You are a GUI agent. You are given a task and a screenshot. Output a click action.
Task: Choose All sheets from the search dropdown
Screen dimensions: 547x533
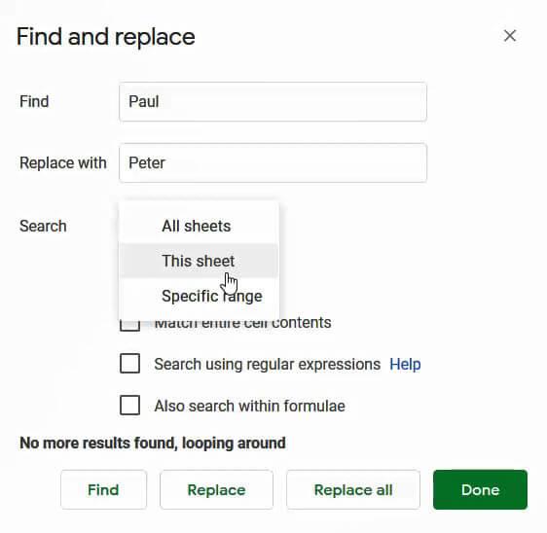[x=199, y=226]
